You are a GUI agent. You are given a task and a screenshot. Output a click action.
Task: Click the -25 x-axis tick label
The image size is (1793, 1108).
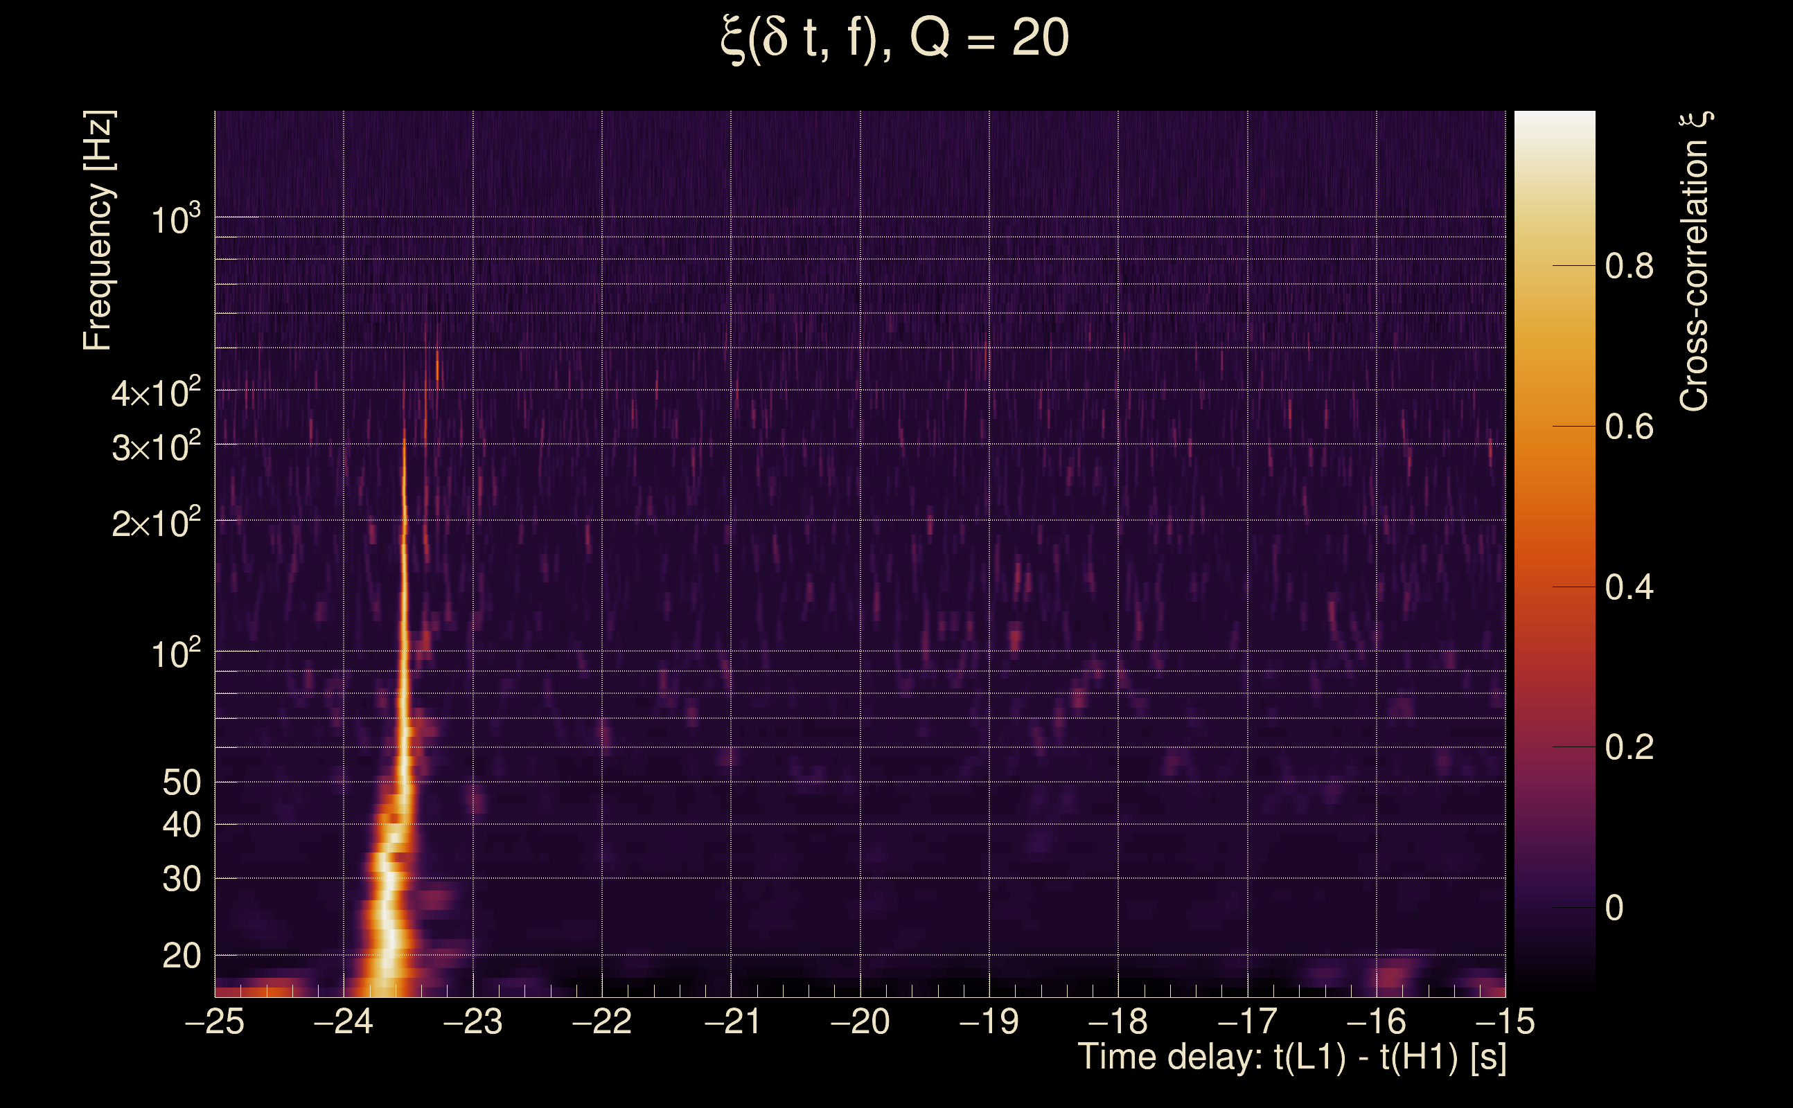pyautogui.click(x=215, y=1021)
